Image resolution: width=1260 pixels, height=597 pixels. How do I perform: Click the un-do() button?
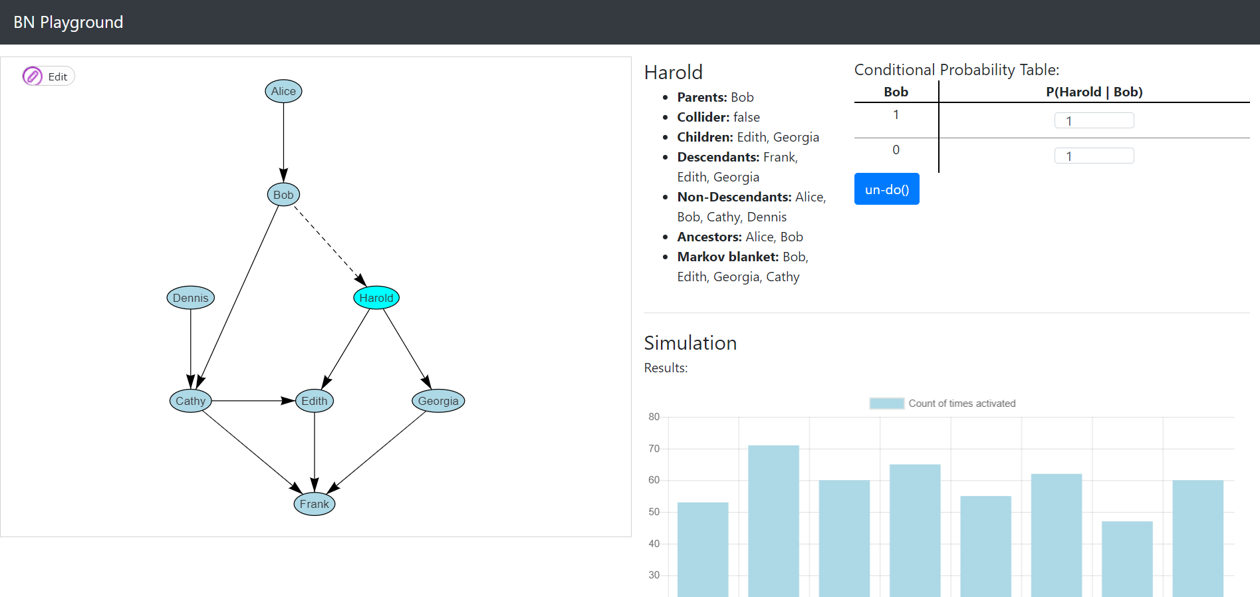point(886,189)
